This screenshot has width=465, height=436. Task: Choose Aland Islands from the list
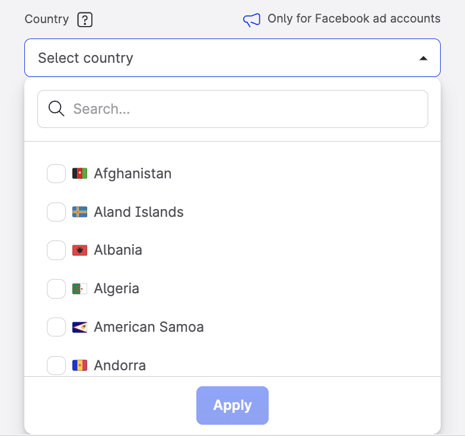pyautogui.click(x=139, y=212)
